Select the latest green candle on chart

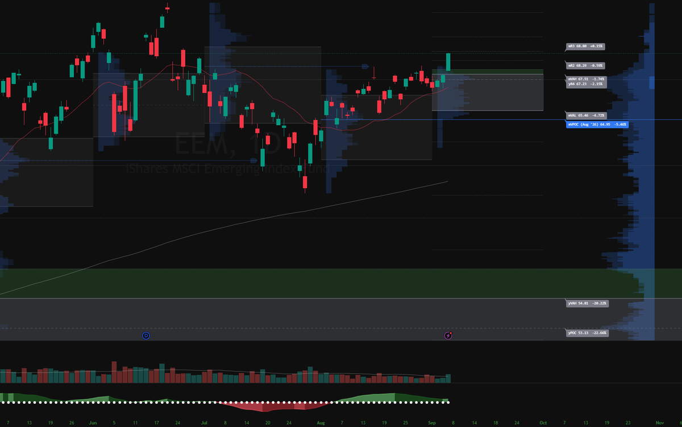click(448, 62)
